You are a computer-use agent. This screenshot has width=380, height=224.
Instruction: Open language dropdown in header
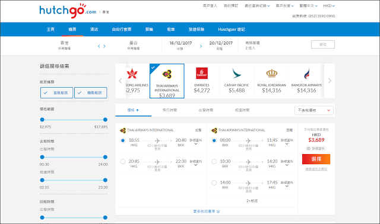pos(308,5)
